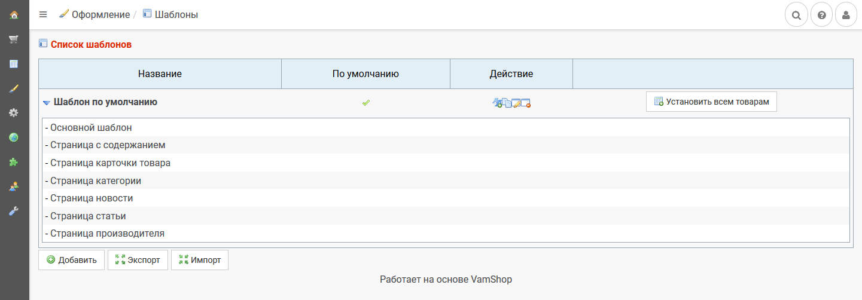
Task: Open the users/customers section in sidebar
Action: [x=14, y=186]
